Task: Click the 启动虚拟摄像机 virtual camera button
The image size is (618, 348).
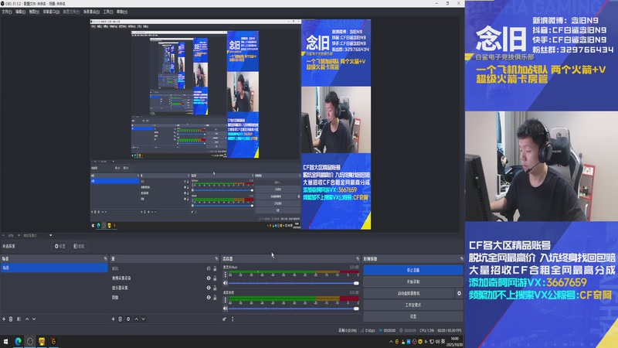Action: click(409, 293)
